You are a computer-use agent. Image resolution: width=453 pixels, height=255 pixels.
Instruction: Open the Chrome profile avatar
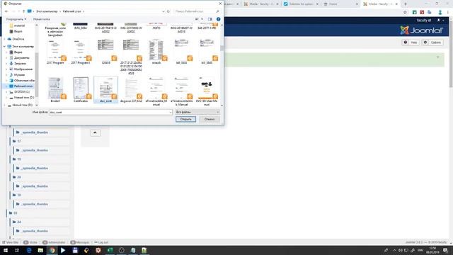tap(440, 13)
